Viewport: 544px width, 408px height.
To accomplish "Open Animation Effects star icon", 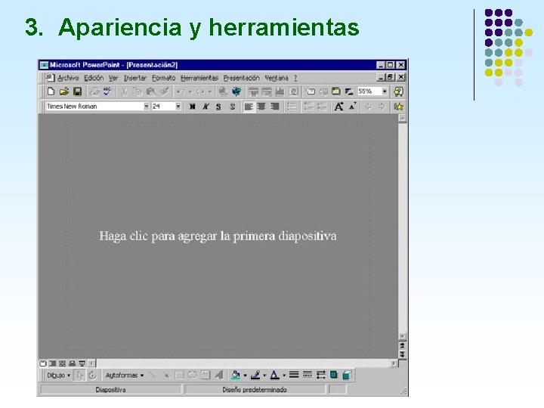I will [399, 107].
